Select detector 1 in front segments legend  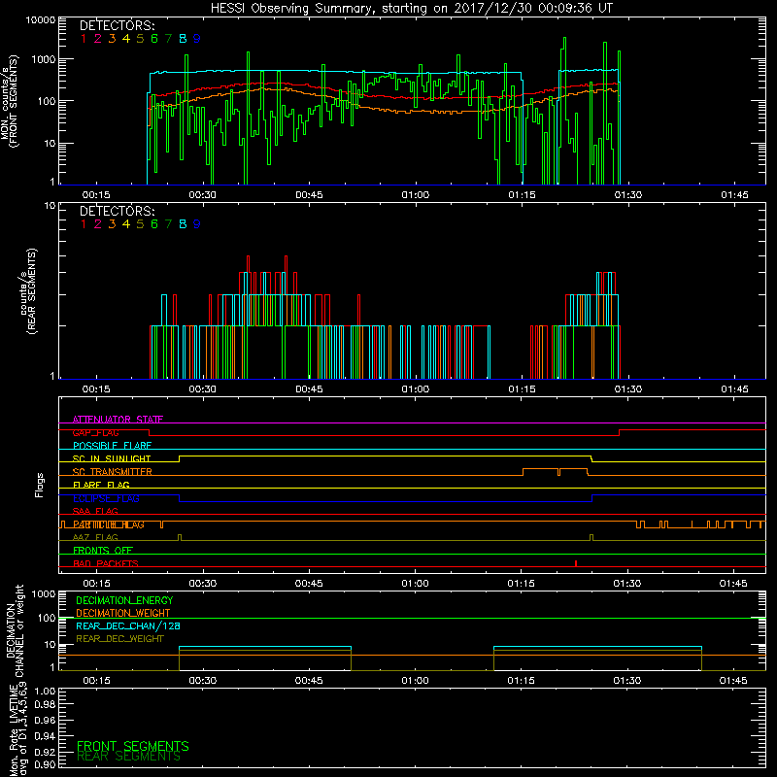[84, 39]
